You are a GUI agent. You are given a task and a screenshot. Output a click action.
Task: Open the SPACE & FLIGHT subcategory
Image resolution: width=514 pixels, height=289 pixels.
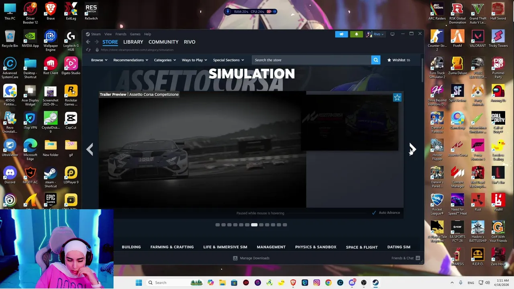point(362,247)
